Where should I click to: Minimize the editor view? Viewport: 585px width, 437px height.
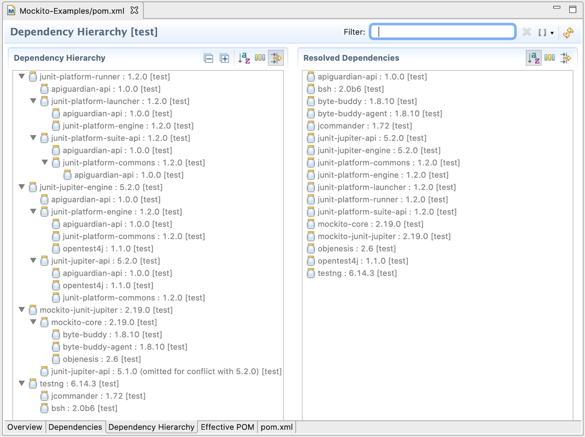click(557, 8)
